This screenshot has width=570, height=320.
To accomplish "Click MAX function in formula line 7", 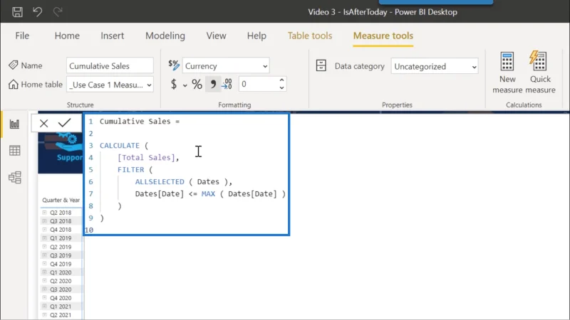I will pyautogui.click(x=208, y=193).
